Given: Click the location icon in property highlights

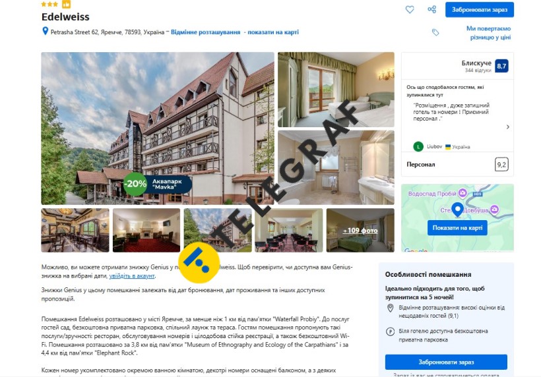Looking at the screenshot, I should 390,308.
